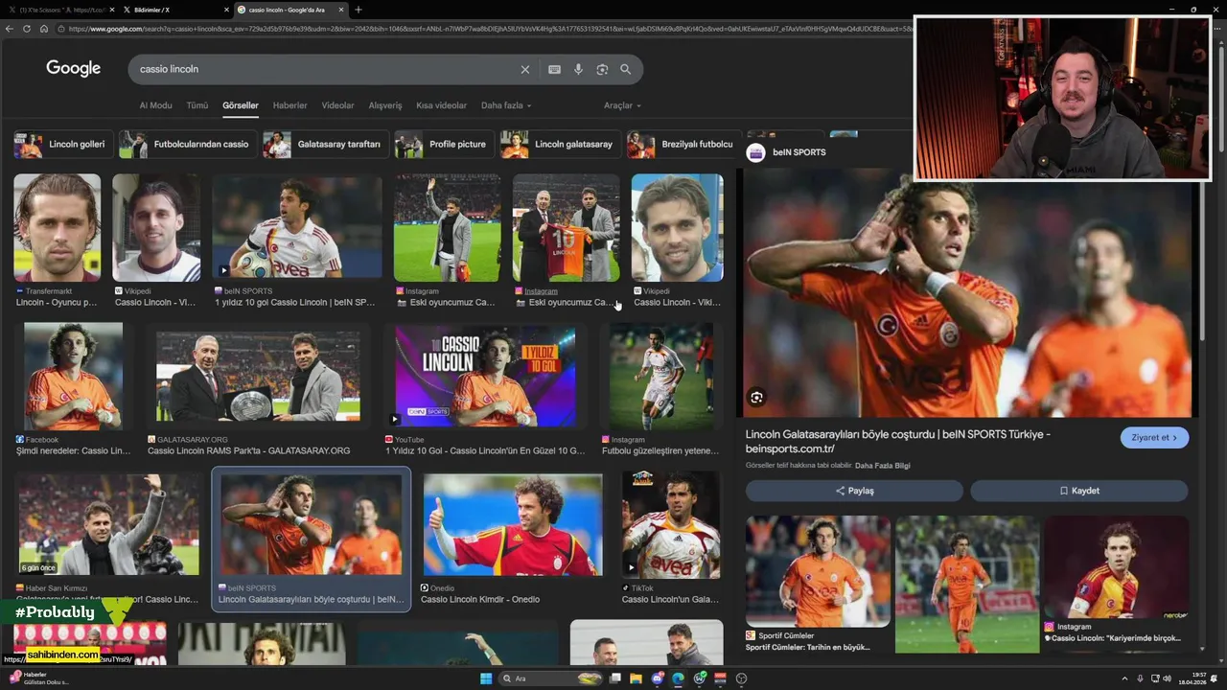
Task: Open volume control in system tray
Action: [x=1167, y=678]
